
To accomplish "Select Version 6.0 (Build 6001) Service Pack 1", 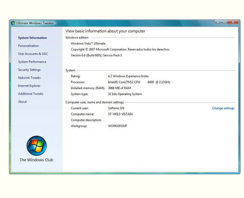I will 96,55.
